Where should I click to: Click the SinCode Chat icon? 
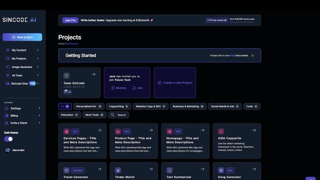7,83
